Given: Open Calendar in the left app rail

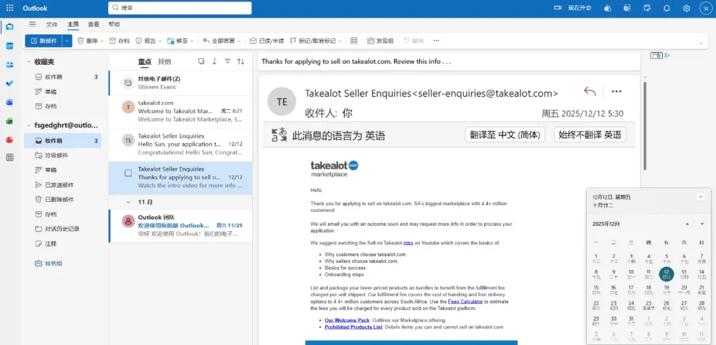Looking at the screenshot, I should 9,46.
